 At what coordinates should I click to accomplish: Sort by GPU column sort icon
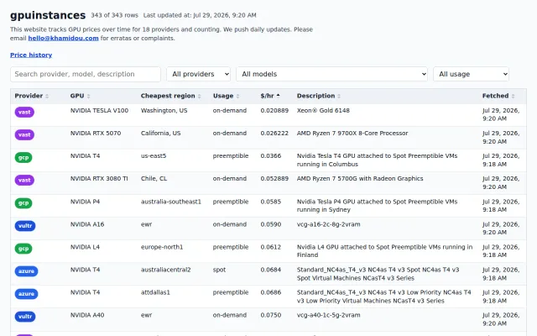(88, 96)
